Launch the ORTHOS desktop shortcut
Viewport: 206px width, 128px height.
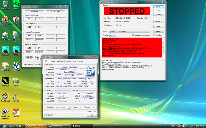[x=5, y=51]
